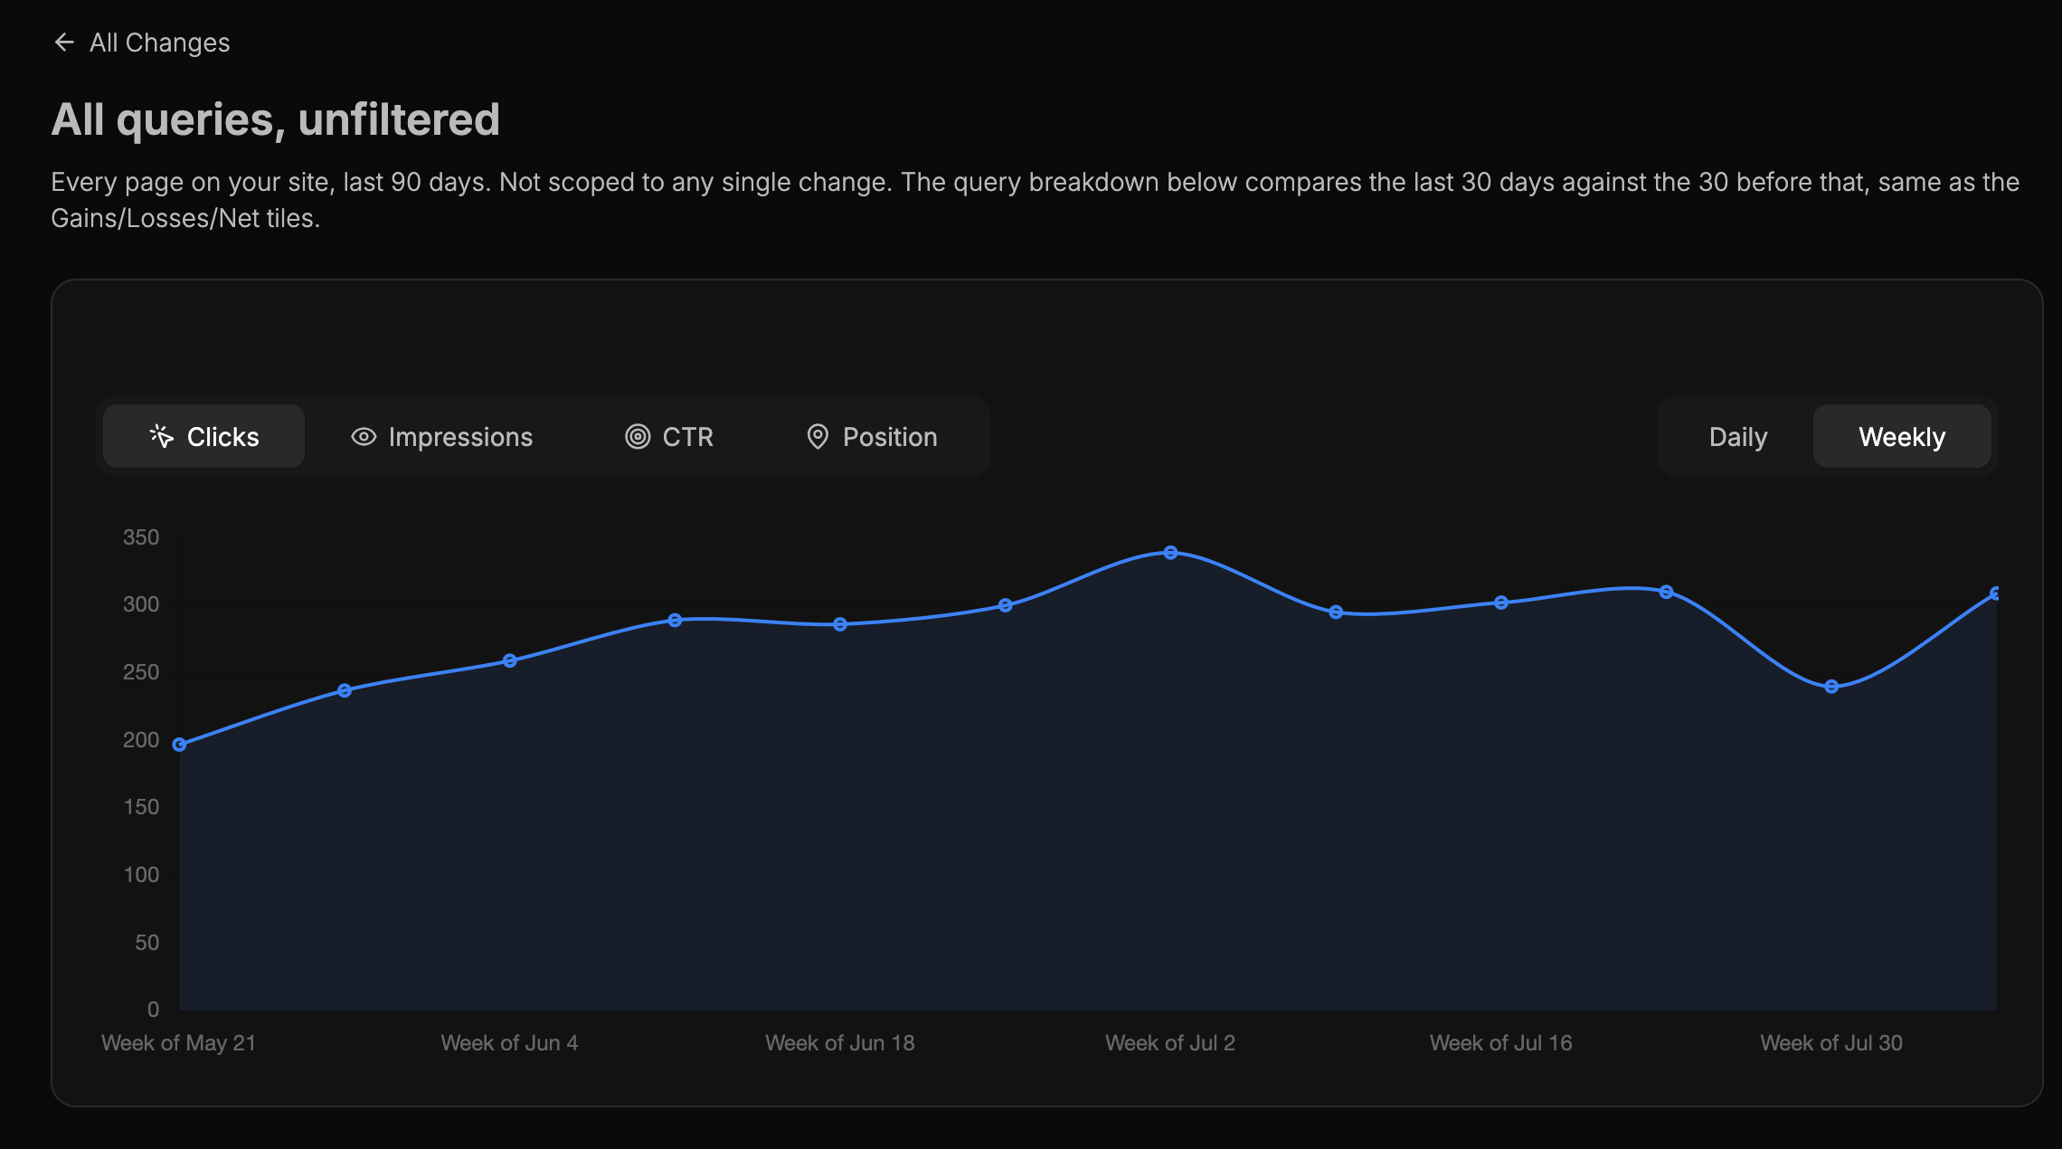Viewport: 2062px width, 1149px height.
Task: Switch to the Impressions metric tab
Action: (x=441, y=437)
